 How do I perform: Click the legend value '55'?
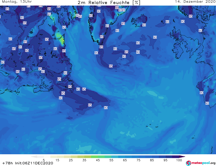tap(111, 160)
